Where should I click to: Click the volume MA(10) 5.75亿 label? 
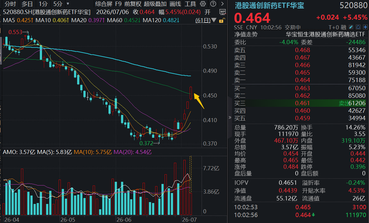click(93, 152)
